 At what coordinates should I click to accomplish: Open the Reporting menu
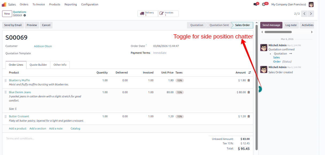pos(71,4)
